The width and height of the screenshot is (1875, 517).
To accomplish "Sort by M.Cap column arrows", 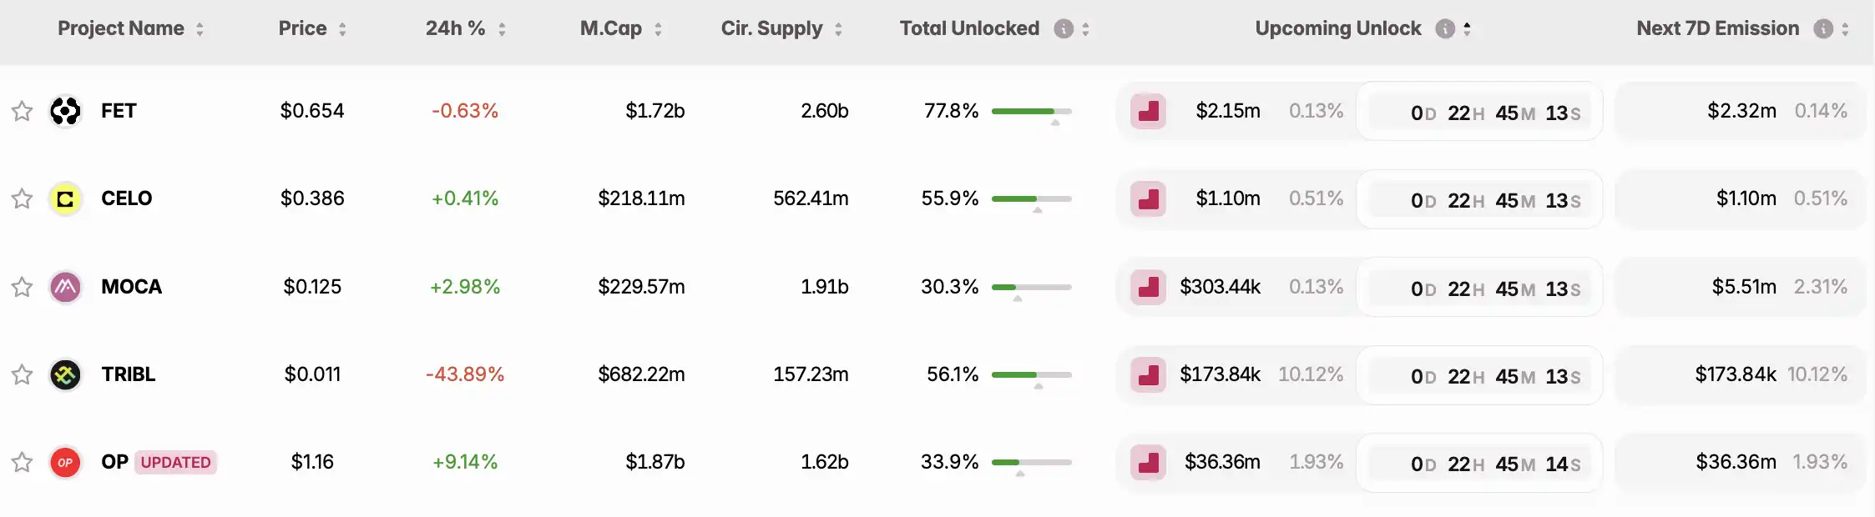I will coord(658,29).
